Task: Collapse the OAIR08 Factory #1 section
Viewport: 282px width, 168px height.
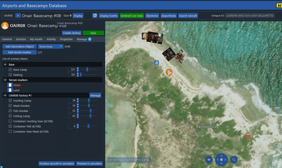Action: tap(5, 95)
